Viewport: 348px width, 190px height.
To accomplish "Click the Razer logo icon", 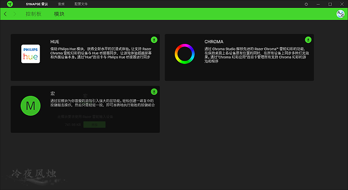I will pos(10,4).
